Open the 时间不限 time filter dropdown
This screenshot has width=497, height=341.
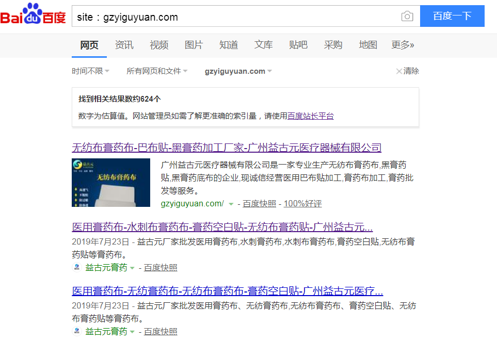(90, 71)
